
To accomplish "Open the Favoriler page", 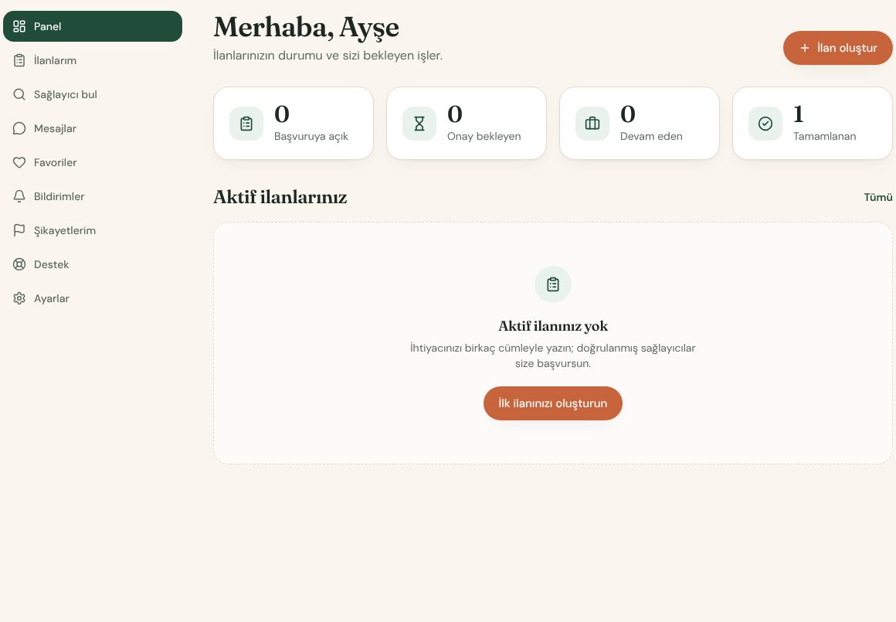I will [93, 162].
